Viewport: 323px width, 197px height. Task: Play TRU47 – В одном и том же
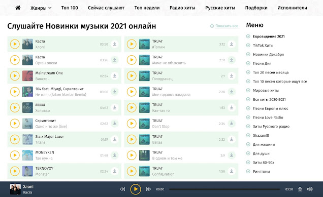pos(132,155)
